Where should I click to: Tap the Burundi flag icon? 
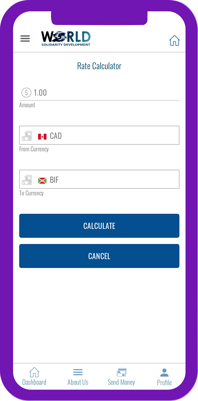42,181
